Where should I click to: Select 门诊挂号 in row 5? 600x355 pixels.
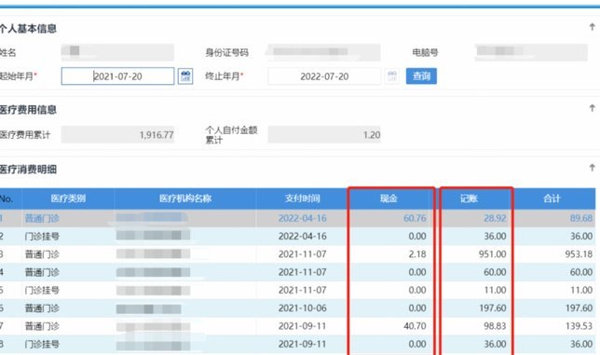[x=42, y=290]
